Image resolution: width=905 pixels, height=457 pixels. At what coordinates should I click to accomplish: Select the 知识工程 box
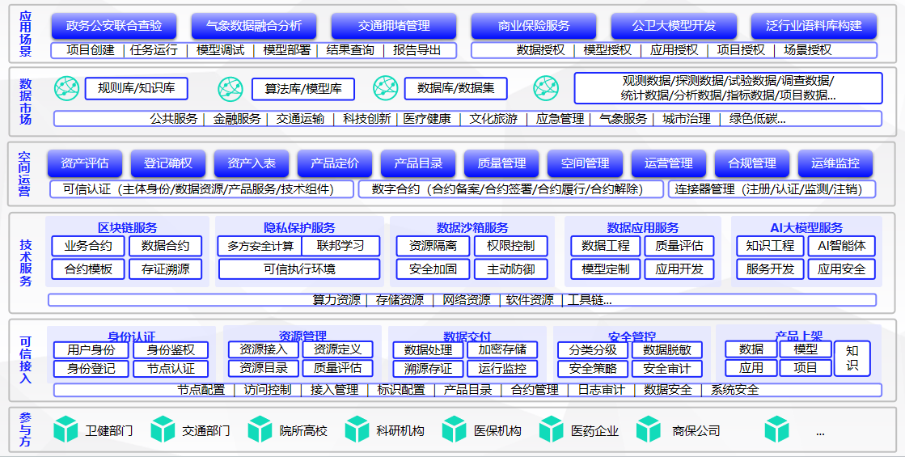pos(770,247)
